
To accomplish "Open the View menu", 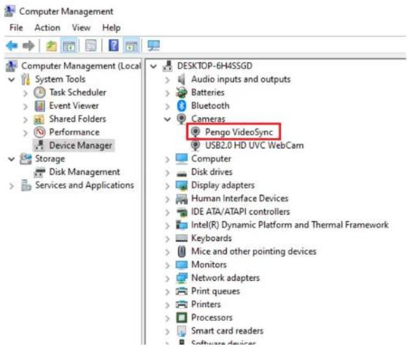I will (x=81, y=27).
